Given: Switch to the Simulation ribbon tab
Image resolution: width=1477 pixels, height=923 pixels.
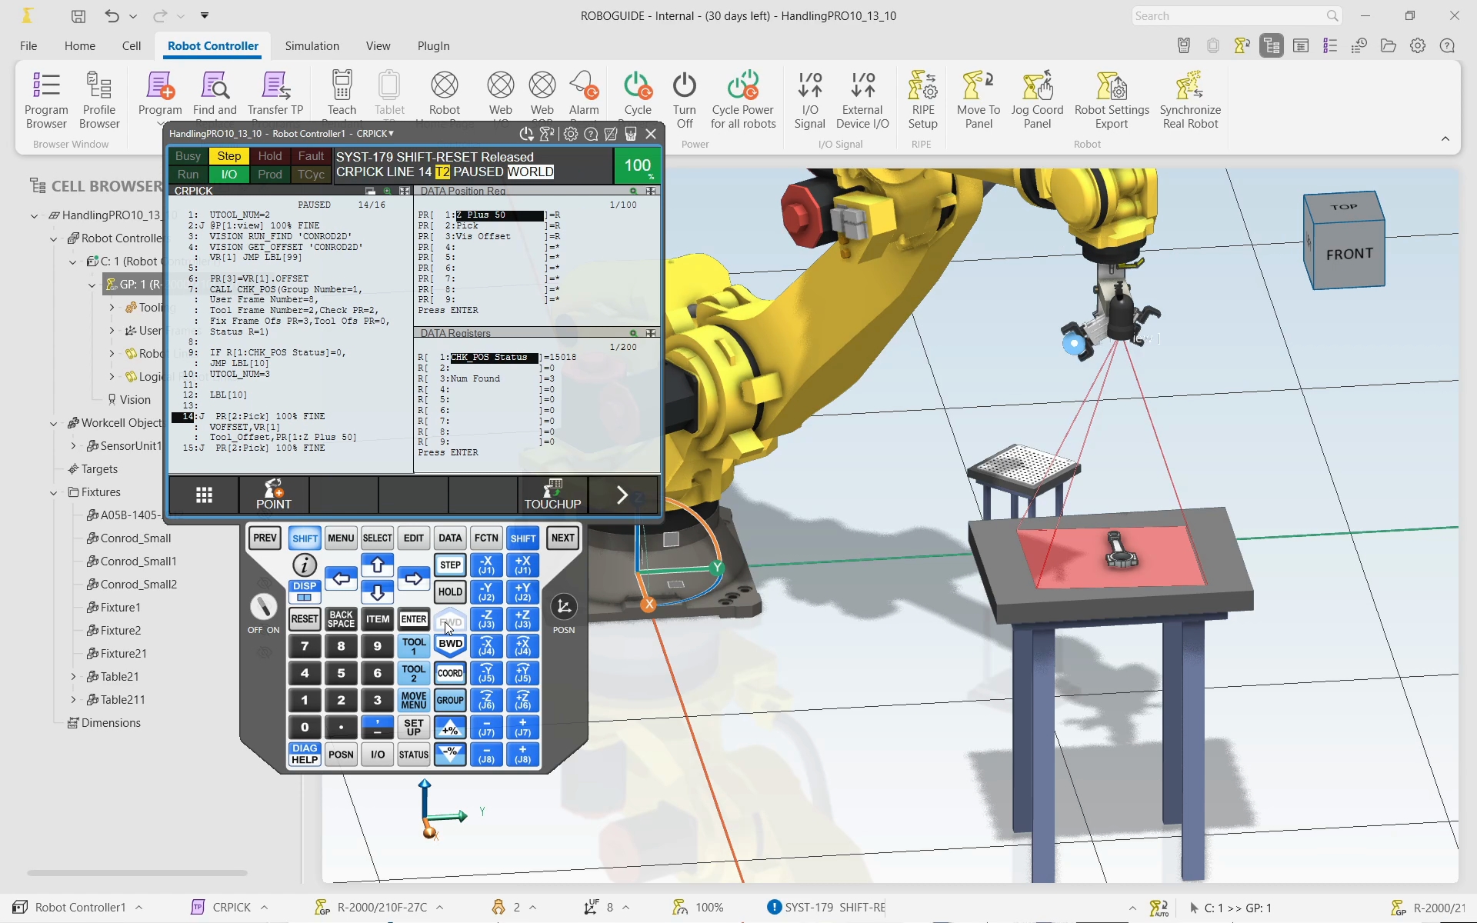Looking at the screenshot, I should click(x=312, y=46).
